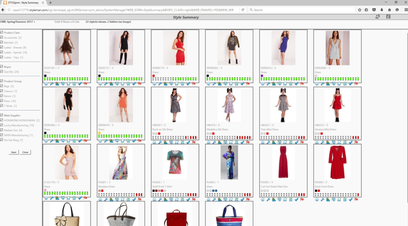The width and height of the screenshot is (408, 226).
Task: Click green progress bar on DE902898
Action: [337, 79]
